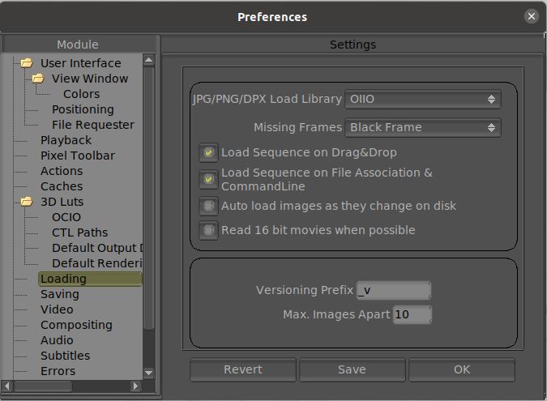The image size is (547, 401).
Task: Open Missing Frames dropdown
Action: (423, 128)
